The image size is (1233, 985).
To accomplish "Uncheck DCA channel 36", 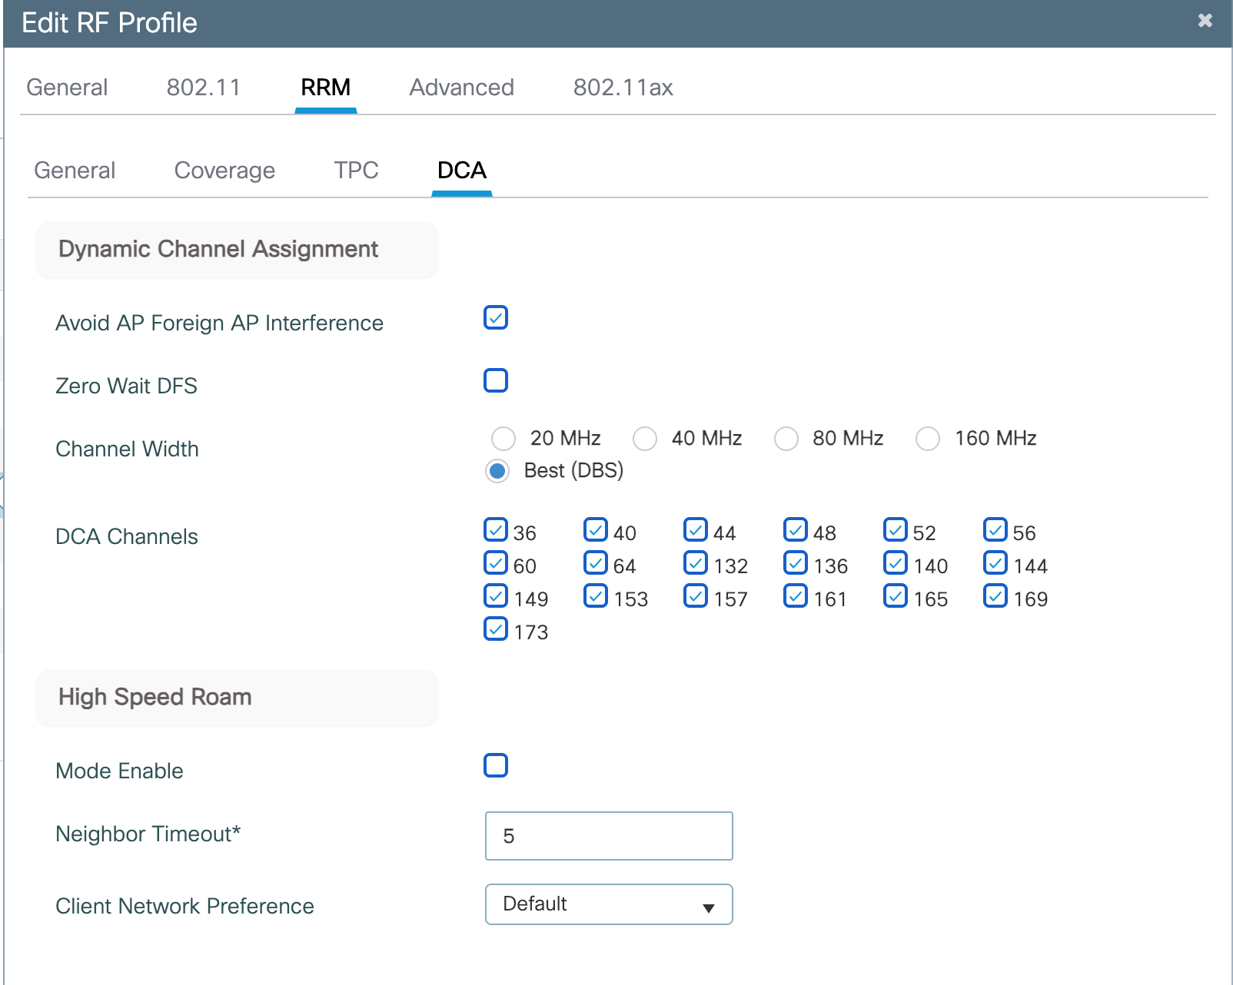I will pos(496,530).
